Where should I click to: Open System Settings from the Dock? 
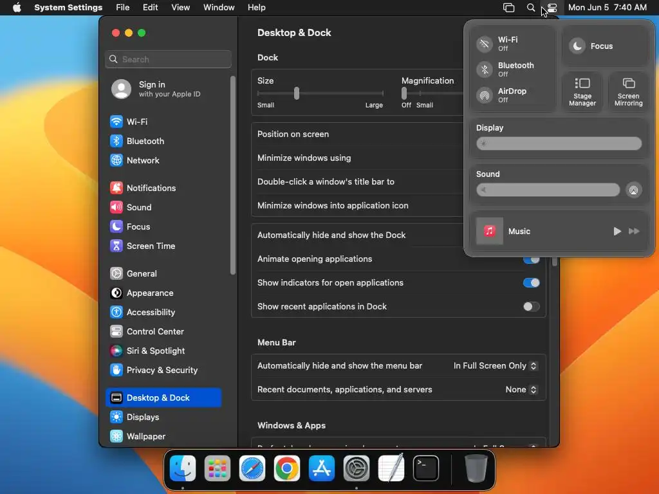coord(357,468)
